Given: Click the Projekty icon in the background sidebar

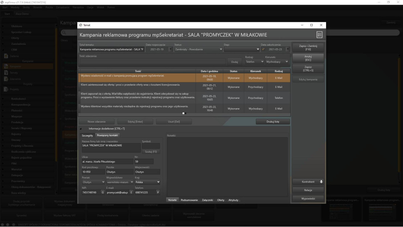Looking at the screenshot, I should click(6, 89).
